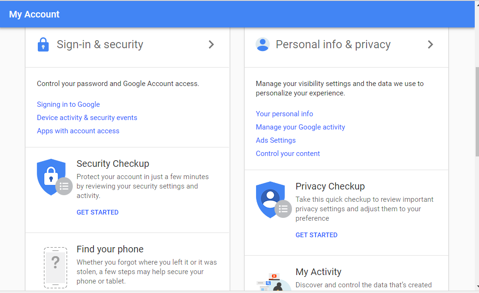
Task: Click the Privacy Checkup shield person icon
Action: coord(270,199)
